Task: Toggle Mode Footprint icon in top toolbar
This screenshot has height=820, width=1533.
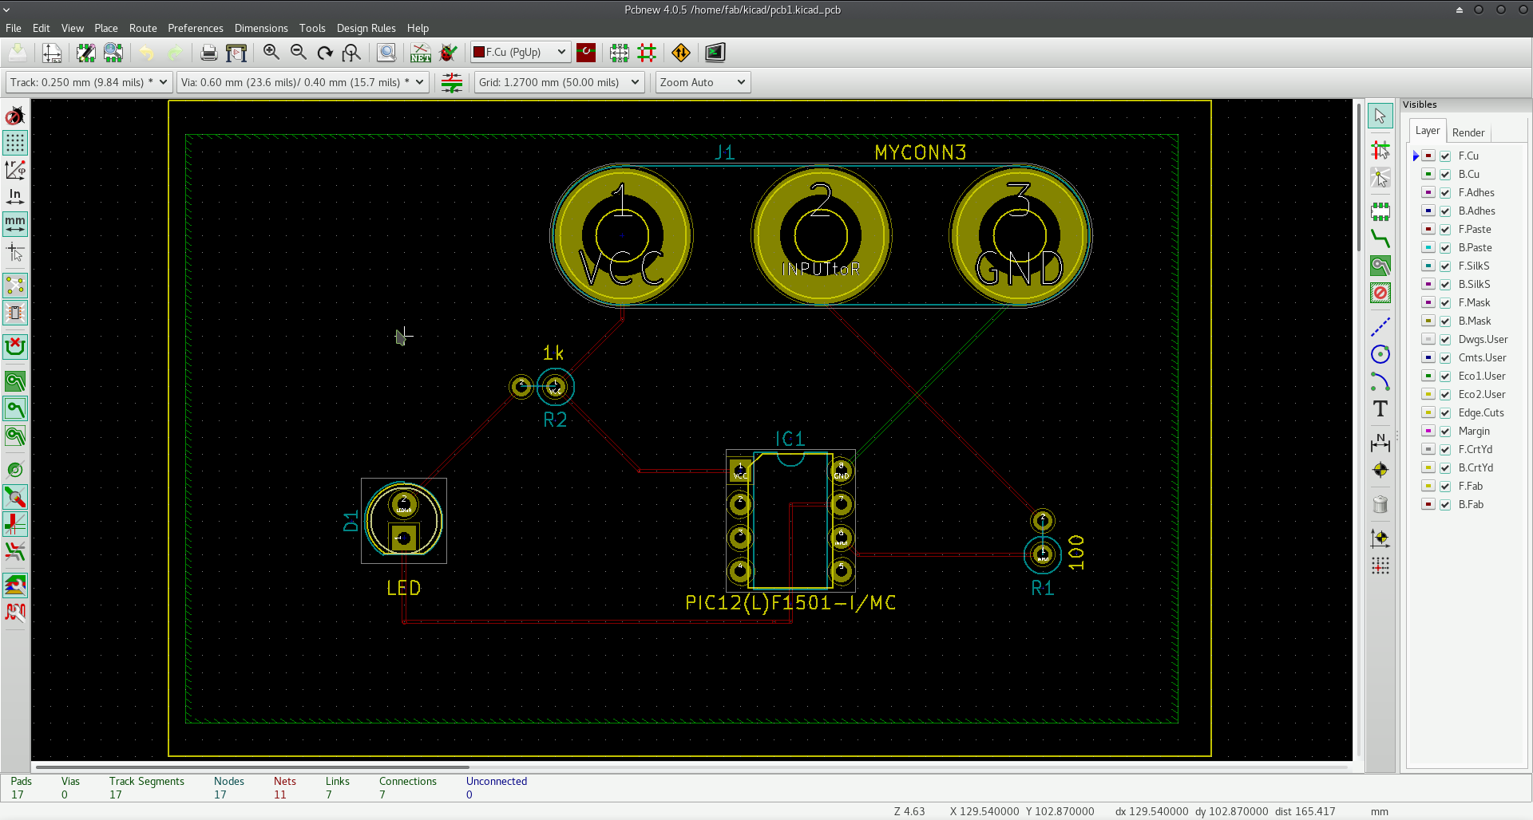Action: coord(620,53)
